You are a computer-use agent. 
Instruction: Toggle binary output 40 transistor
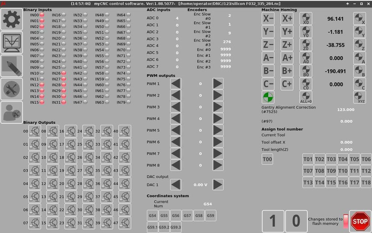pos(125,131)
